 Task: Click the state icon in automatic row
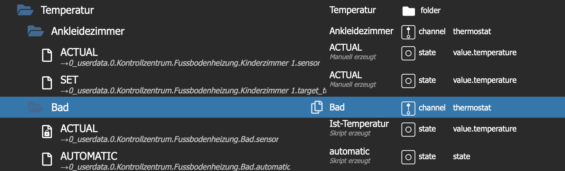408,157
